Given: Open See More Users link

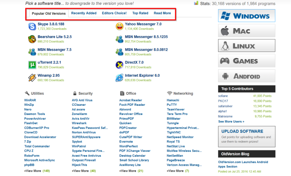Looking at the screenshot, I should pyautogui.click(x=231, y=121).
